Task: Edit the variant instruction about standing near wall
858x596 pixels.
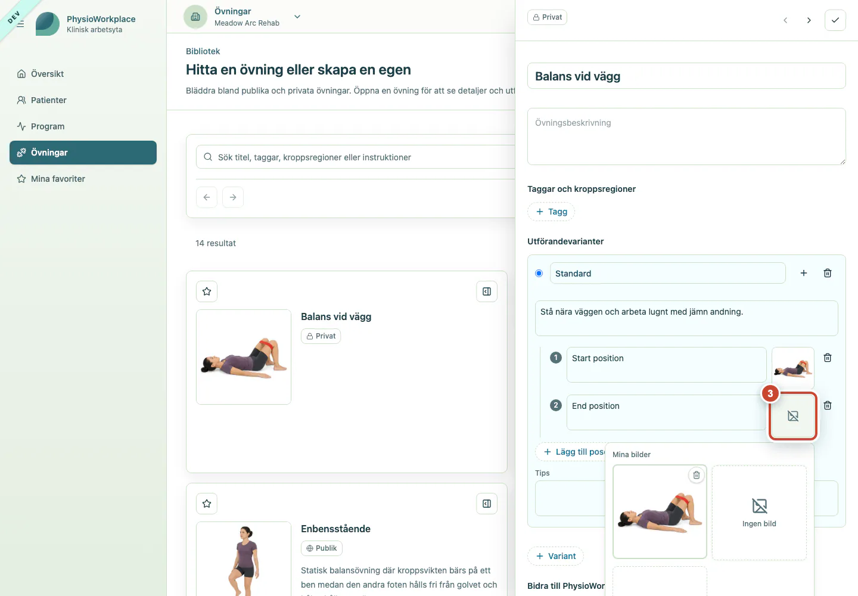Action: click(686, 318)
